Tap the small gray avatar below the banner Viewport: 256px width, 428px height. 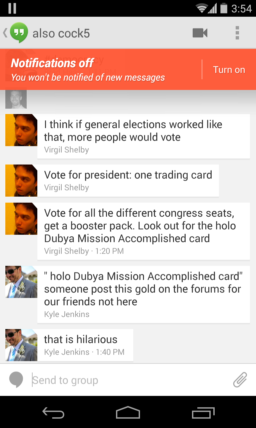click(16, 99)
